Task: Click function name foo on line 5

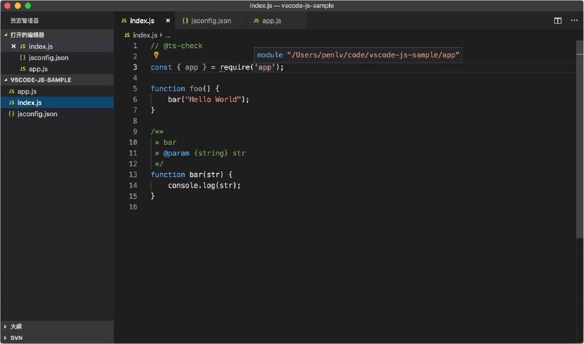Action: click(x=196, y=89)
